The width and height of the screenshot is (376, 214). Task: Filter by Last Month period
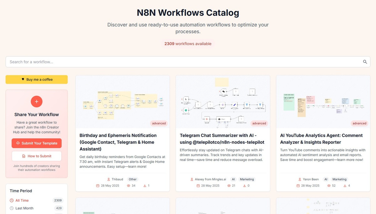click(36, 208)
